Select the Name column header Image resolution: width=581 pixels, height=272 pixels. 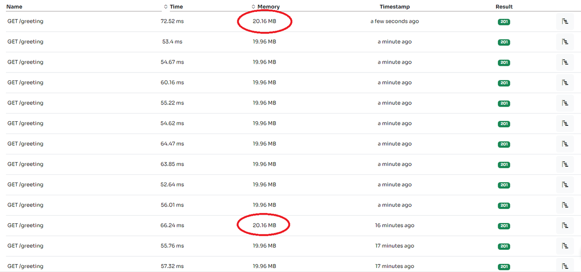click(14, 7)
